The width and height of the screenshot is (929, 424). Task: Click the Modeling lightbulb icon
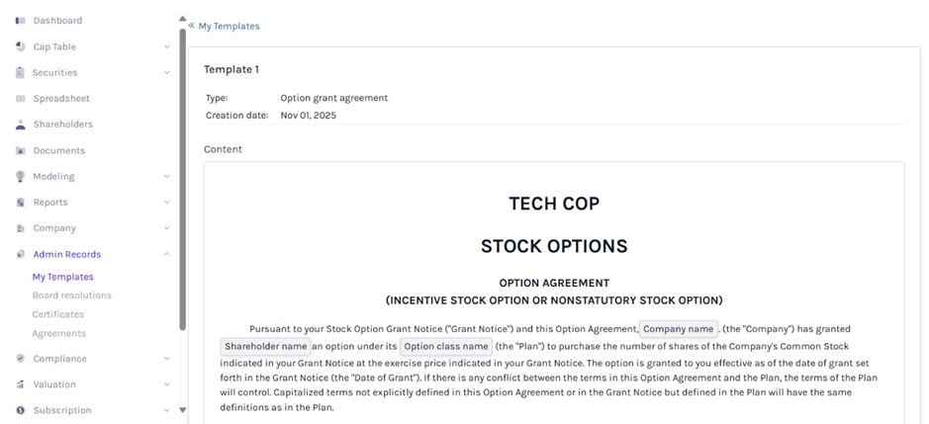21,177
